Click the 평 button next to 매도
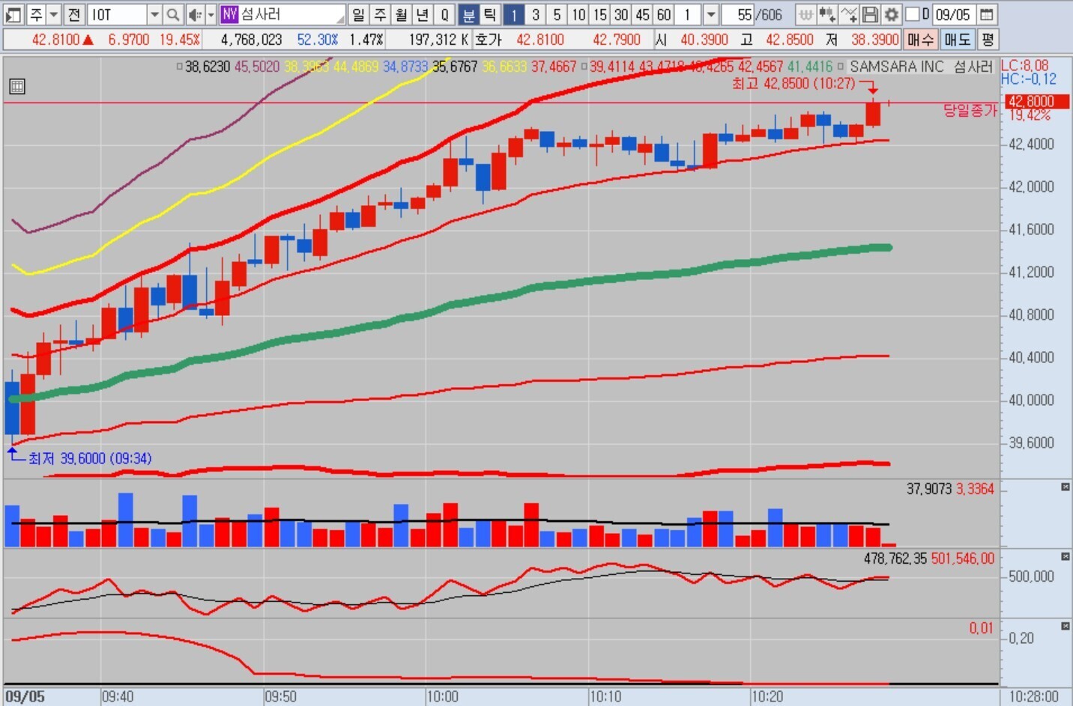 pyautogui.click(x=988, y=39)
